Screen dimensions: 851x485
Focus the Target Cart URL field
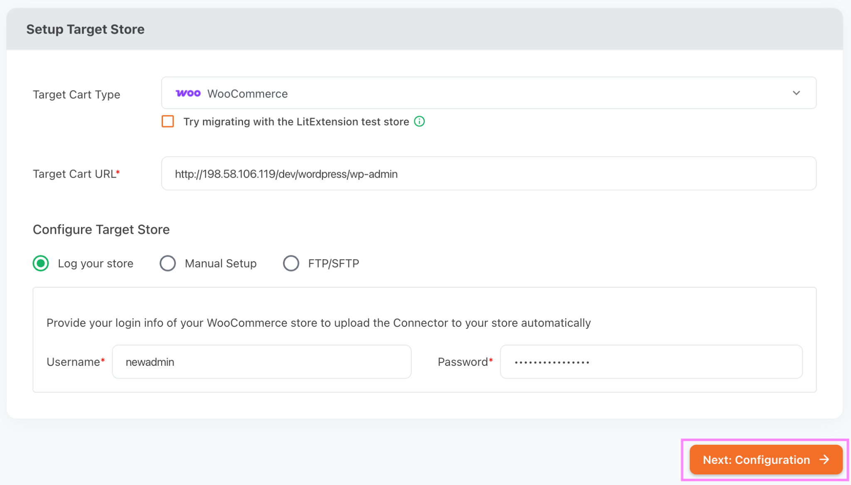click(489, 174)
